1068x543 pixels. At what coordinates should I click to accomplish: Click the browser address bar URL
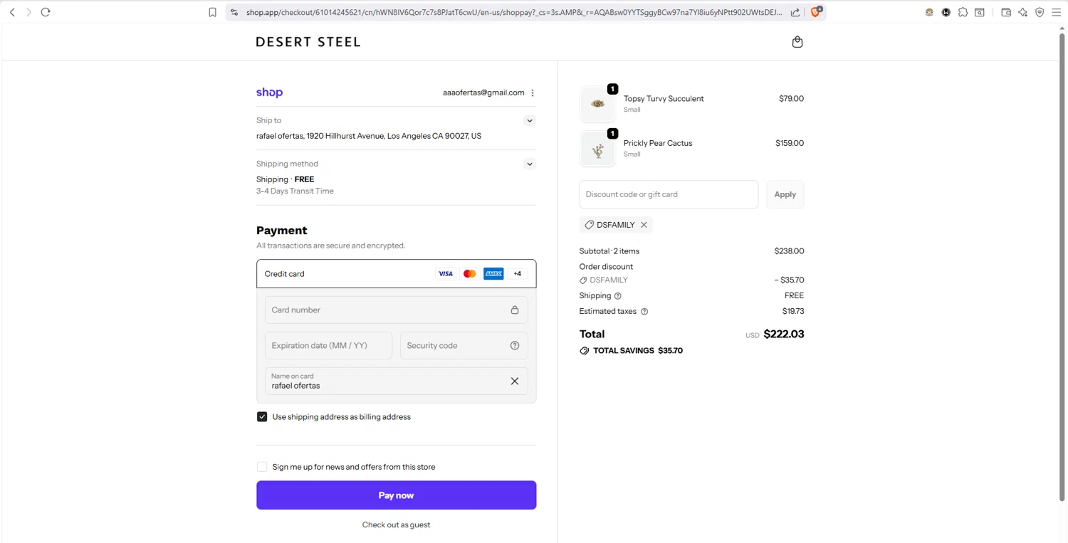514,12
